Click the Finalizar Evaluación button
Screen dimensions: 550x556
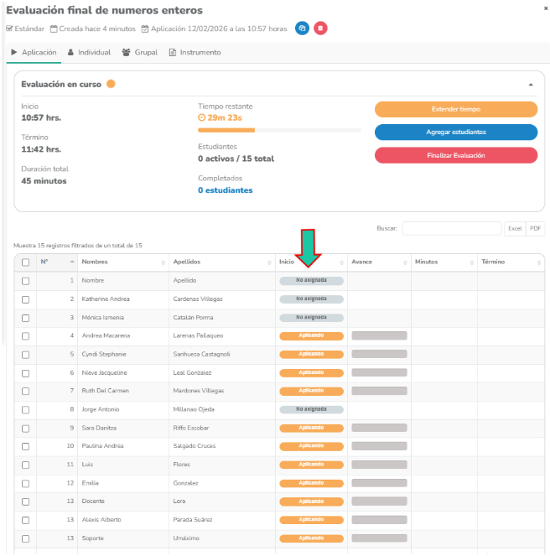tap(455, 155)
